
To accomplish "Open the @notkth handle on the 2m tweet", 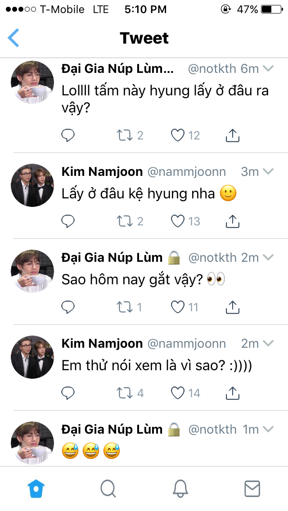I will click(212, 258).
